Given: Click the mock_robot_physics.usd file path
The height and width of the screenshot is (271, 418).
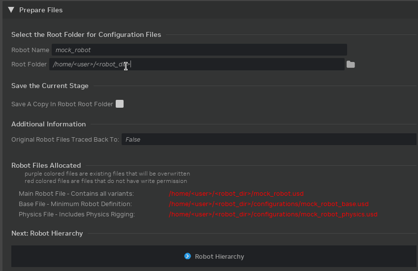Looking at the screenshot, I should (273, 214).
